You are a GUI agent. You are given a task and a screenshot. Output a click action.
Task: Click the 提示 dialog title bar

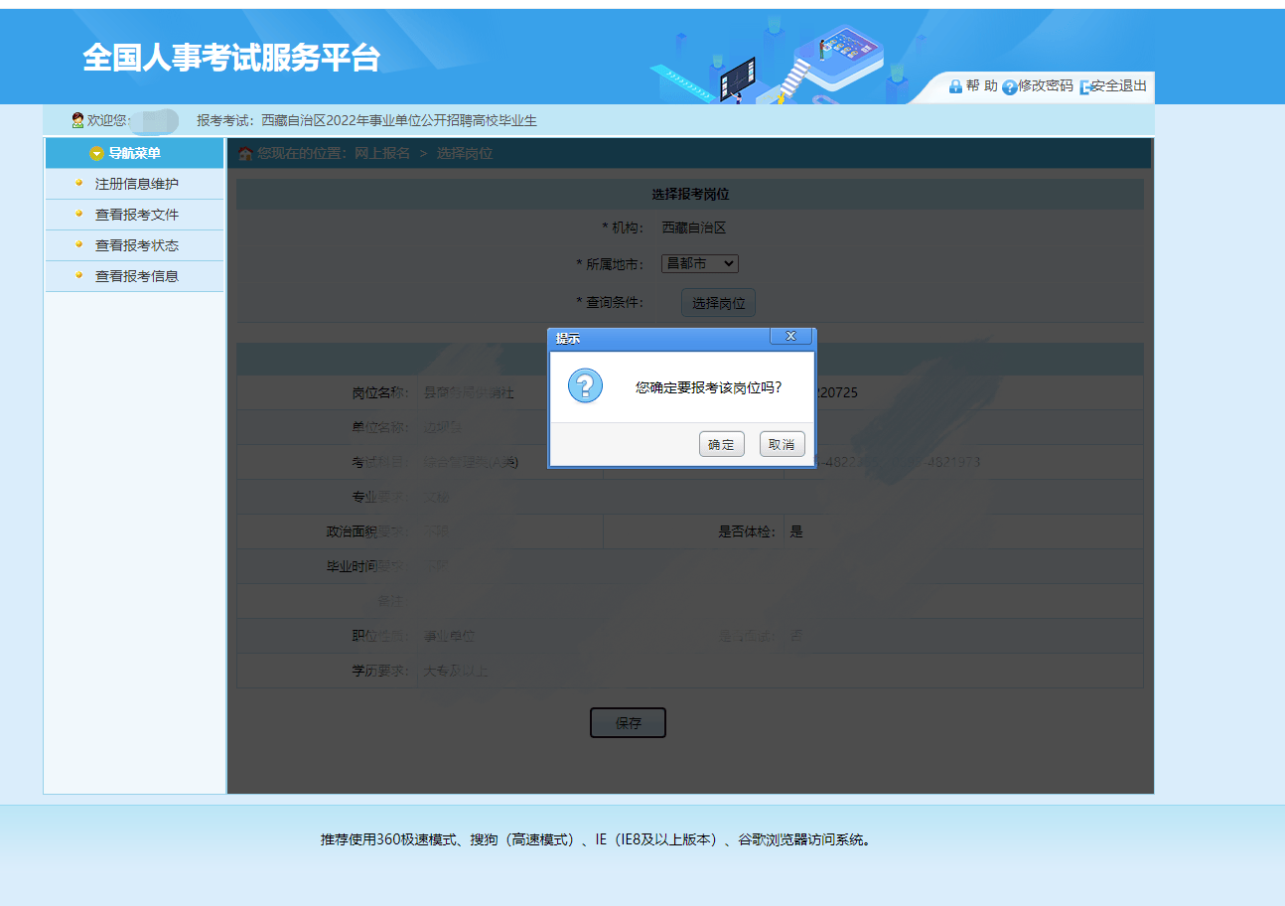[655, 338]
